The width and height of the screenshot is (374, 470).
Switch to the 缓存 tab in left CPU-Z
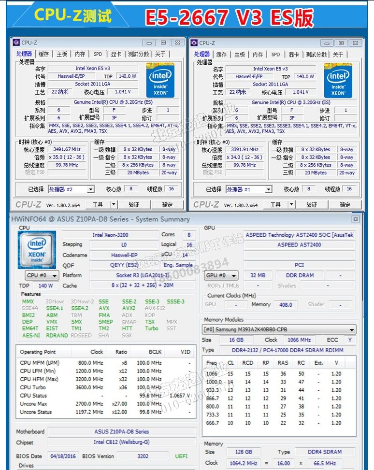pos(43,54)
